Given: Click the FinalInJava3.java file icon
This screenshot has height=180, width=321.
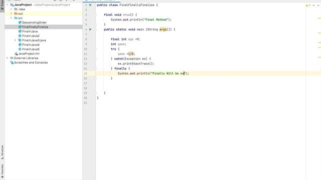Looking at the screenshot, I should click(20, 40).
